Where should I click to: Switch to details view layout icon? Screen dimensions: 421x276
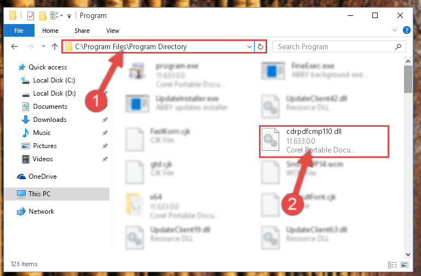393,265
